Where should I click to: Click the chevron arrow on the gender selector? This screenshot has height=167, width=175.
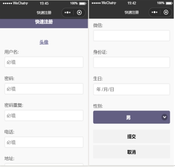click(164, 117)
